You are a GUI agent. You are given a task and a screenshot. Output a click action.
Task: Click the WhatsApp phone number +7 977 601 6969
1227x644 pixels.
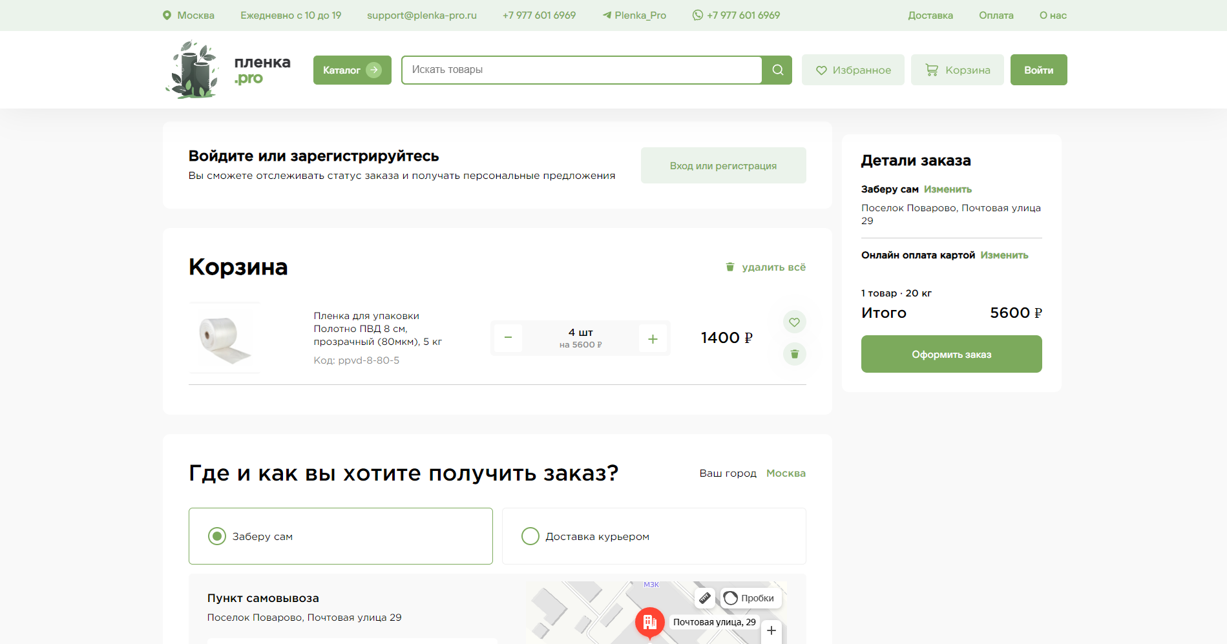tap(736, 16)
